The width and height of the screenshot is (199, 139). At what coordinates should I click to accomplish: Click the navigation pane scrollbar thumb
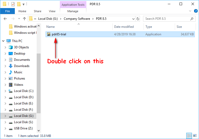pyautogui.click(x=38, y=83)
